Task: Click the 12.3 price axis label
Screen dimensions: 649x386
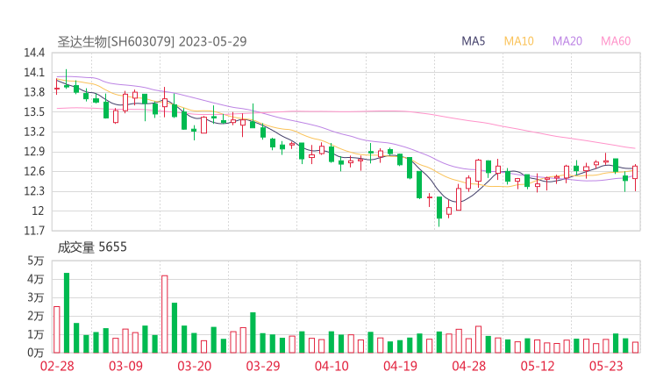Action: click(34, 191)
